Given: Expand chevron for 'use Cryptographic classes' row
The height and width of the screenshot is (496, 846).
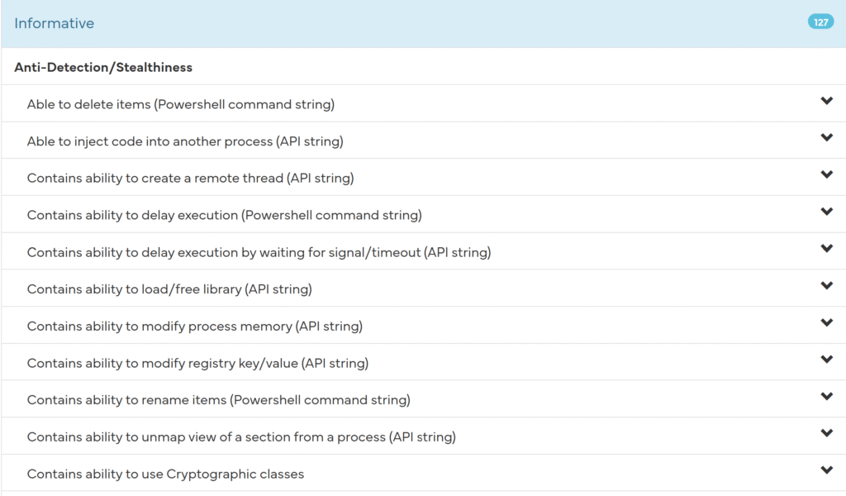Looking at the screenshot, I should (x=826, y=470).
